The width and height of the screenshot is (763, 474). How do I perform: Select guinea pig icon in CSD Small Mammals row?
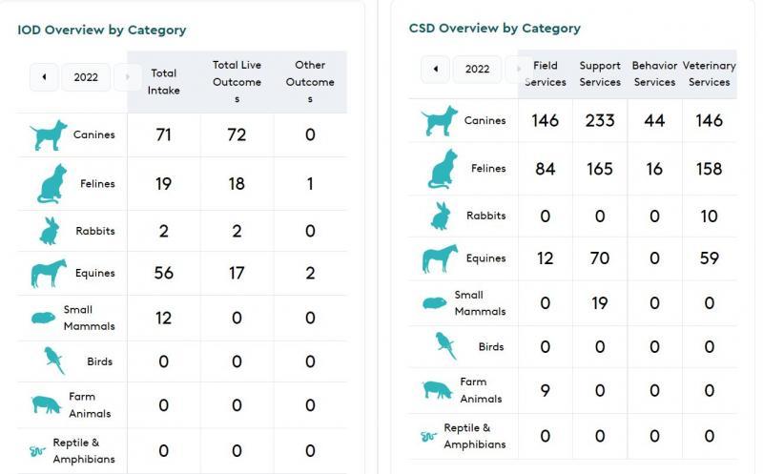(435, 303)
